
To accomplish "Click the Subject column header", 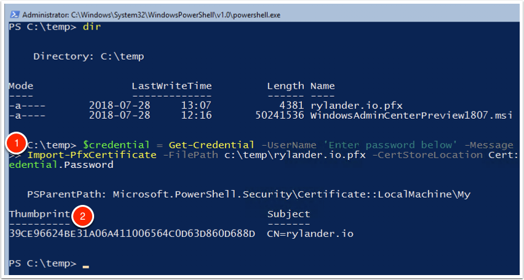I will pyautogui.click(x=288, y=214).
